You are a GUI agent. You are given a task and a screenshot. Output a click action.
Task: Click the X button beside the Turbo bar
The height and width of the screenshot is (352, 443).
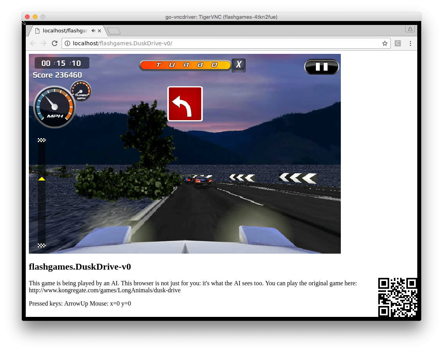[x=239, y=65]
